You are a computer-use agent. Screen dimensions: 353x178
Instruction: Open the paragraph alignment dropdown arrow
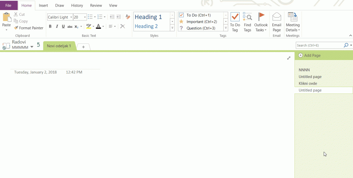(115, 26)
